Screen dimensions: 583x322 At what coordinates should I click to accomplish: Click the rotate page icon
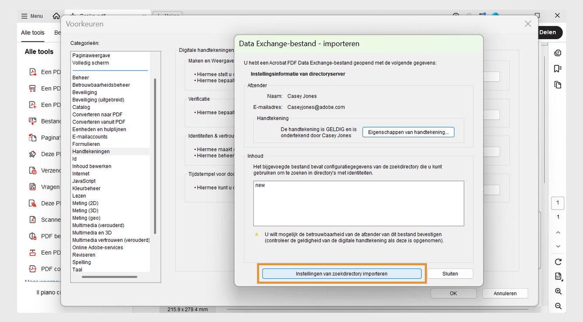[x=558, y=262]
